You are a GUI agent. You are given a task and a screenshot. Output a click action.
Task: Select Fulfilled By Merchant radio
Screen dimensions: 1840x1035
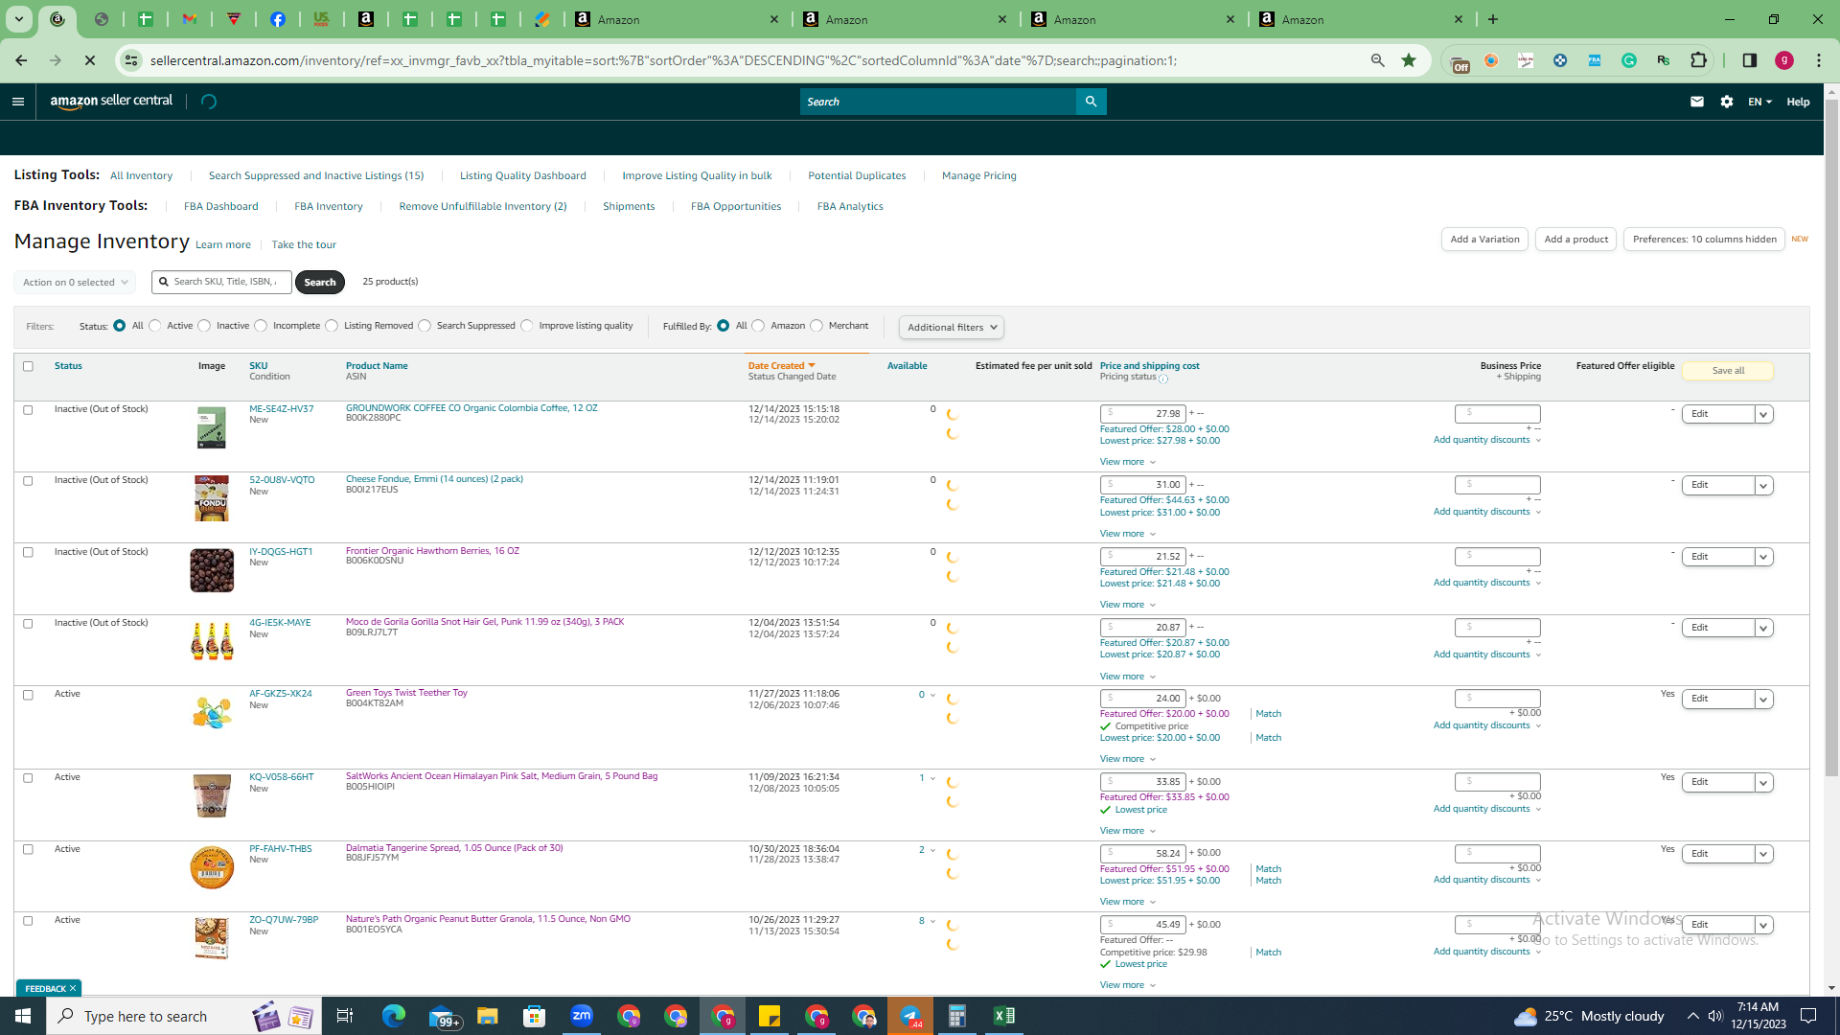tap(816, 326)
